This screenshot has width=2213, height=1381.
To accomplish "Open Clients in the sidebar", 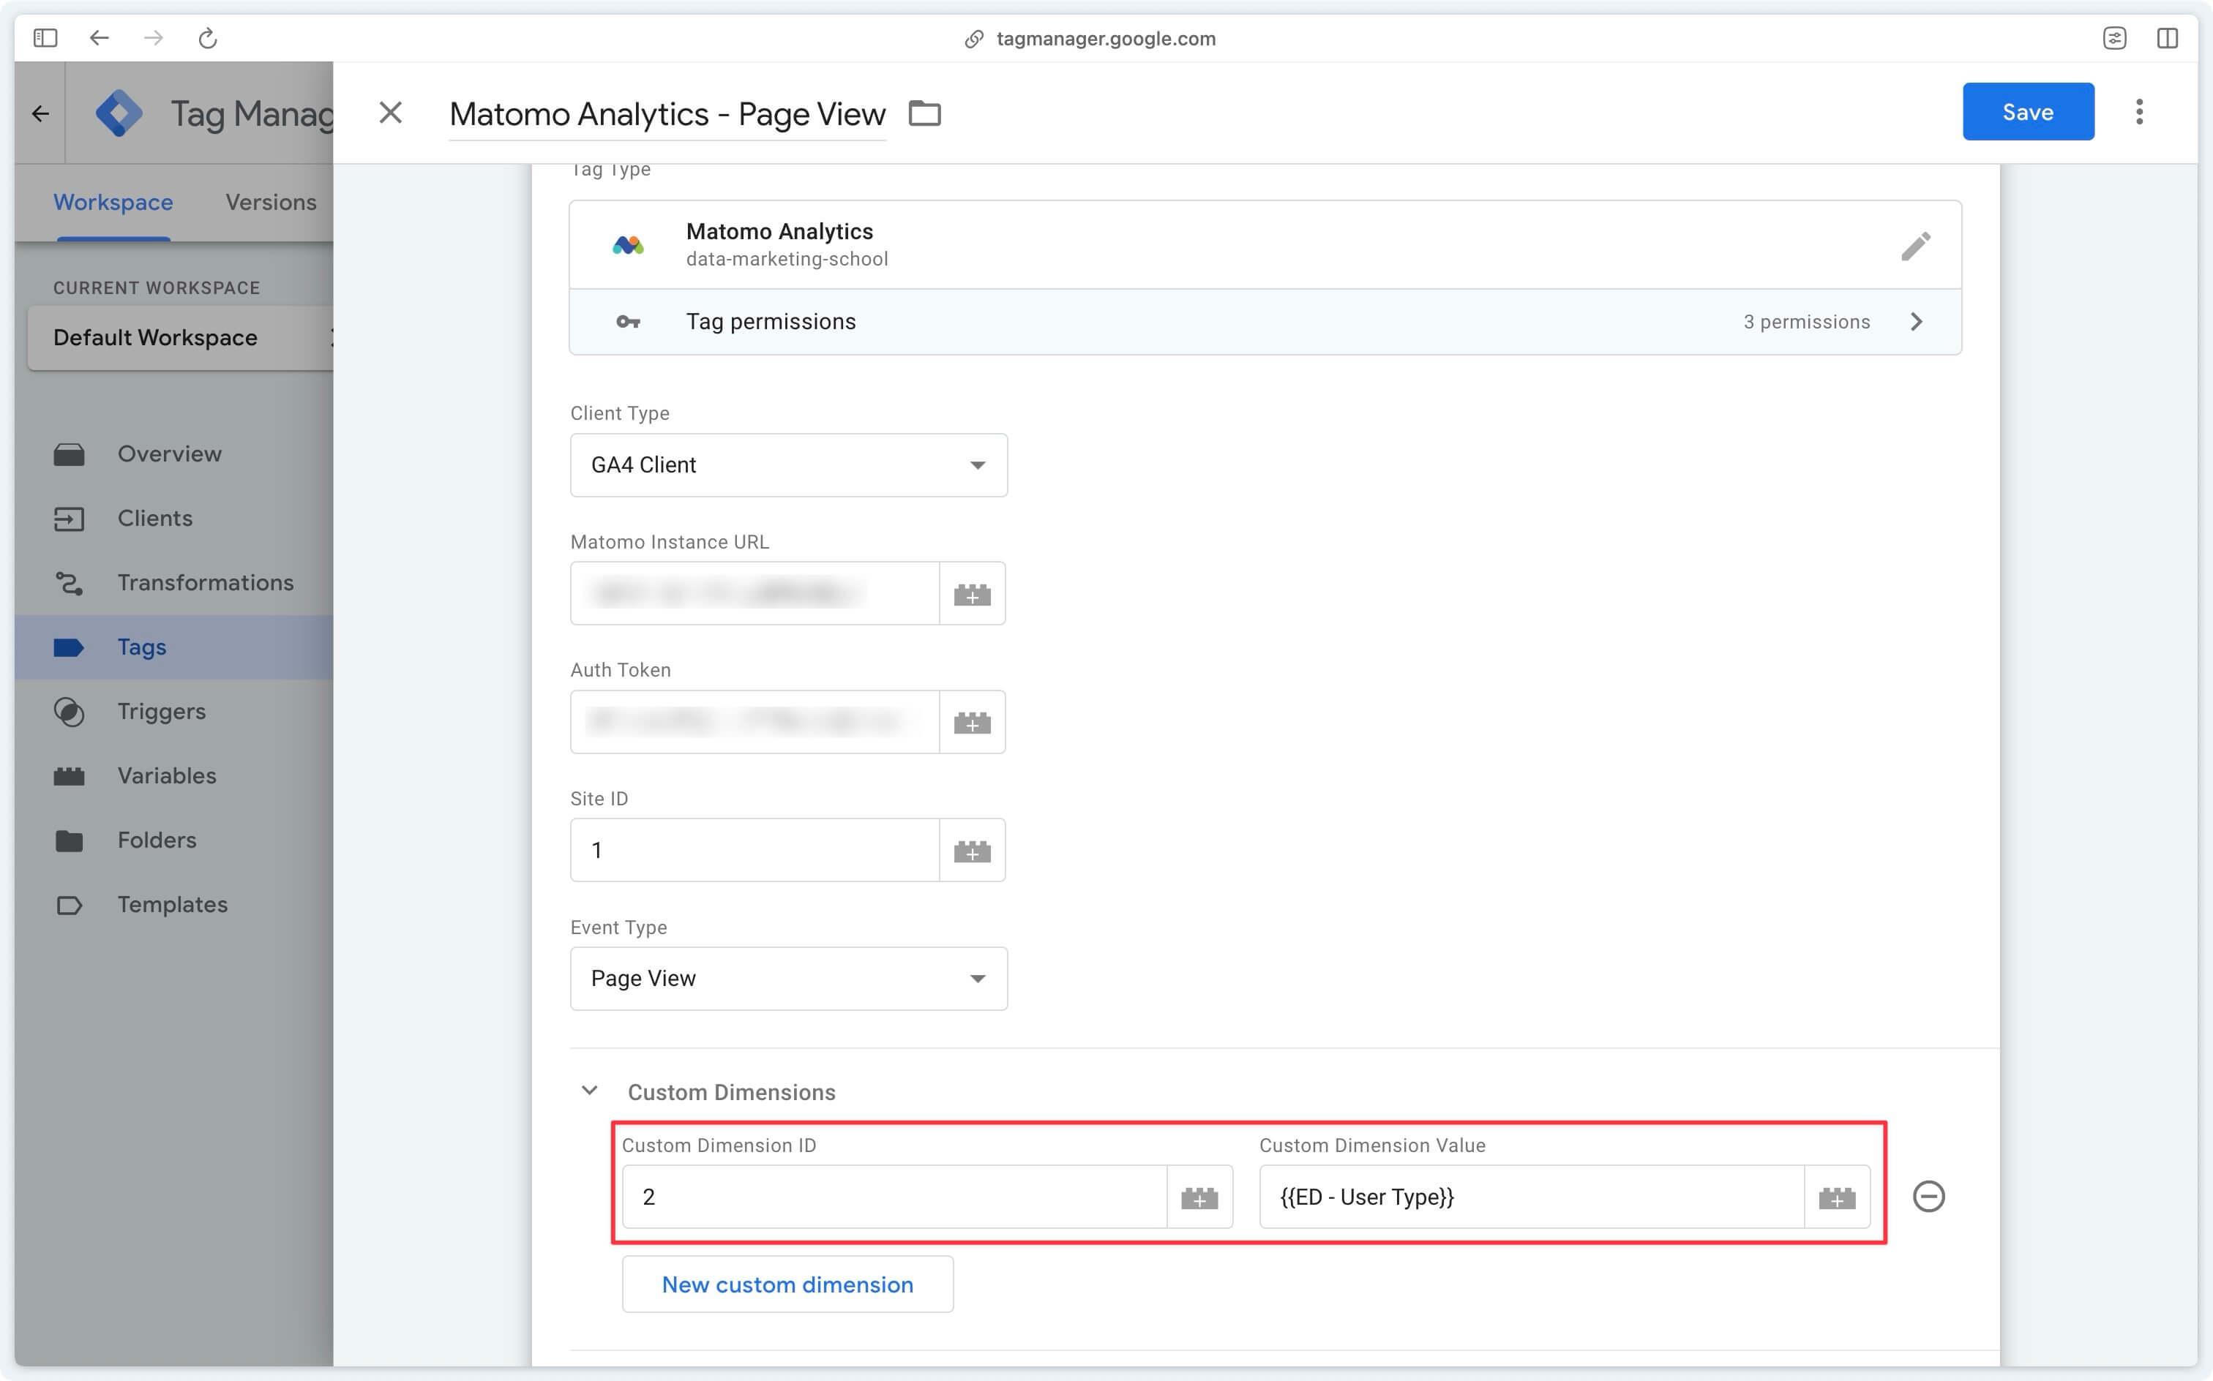I will 173,518.
